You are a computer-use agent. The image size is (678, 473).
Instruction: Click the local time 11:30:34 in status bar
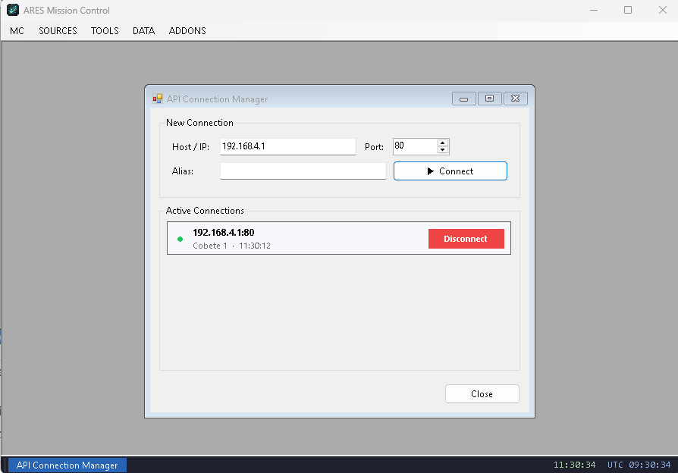click(574, 465)
